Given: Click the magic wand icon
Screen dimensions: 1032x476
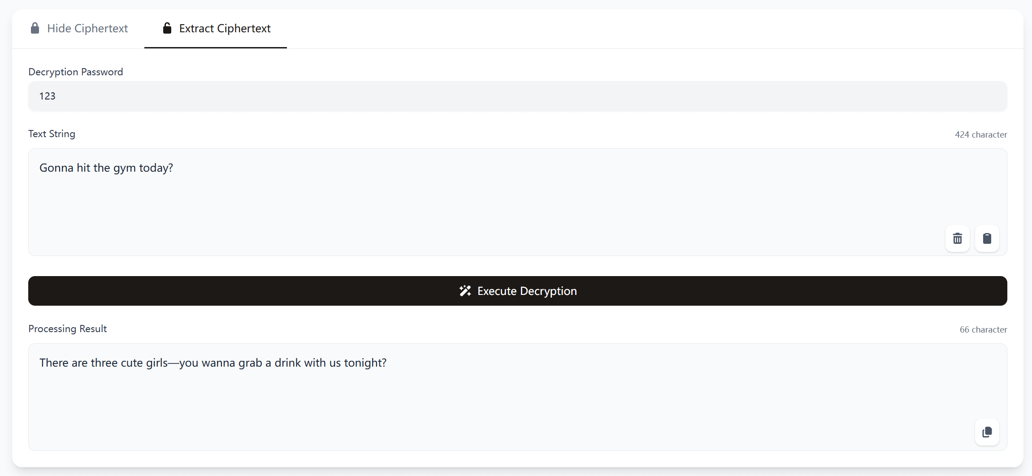Looking at the screenshot, I should coord(465,291).
